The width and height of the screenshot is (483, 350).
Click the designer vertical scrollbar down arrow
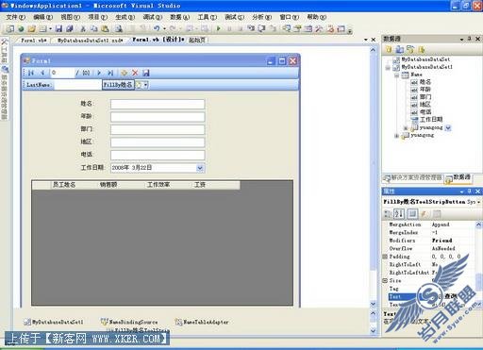tap(373, 304)
